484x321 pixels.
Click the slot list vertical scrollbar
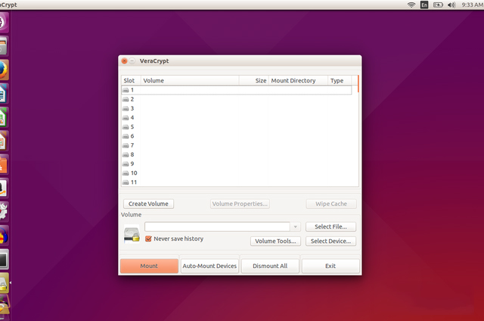coord(358,84)
